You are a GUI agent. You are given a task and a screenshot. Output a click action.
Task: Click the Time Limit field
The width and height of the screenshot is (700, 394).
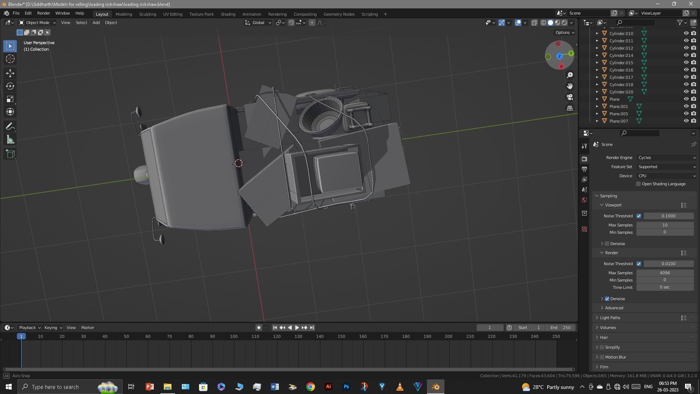click(665, 287)
